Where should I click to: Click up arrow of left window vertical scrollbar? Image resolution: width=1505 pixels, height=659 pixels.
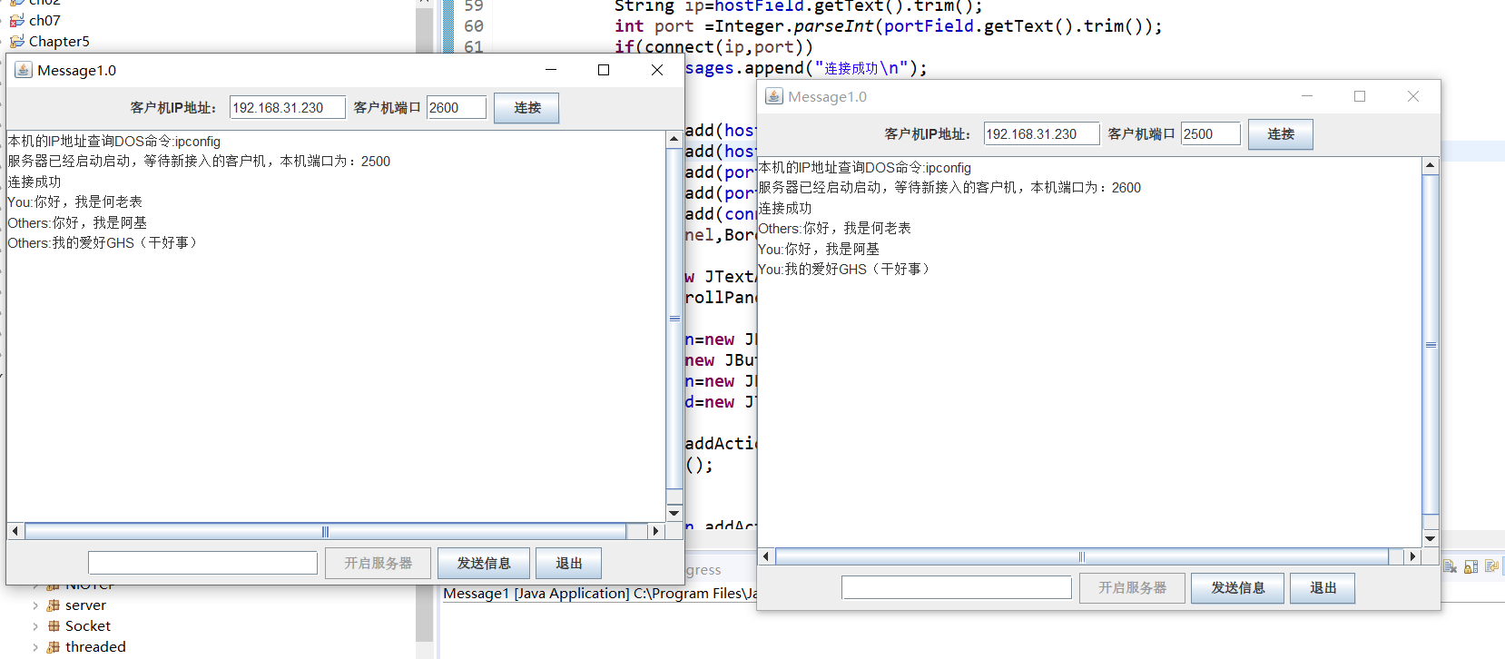coord(674,139)
